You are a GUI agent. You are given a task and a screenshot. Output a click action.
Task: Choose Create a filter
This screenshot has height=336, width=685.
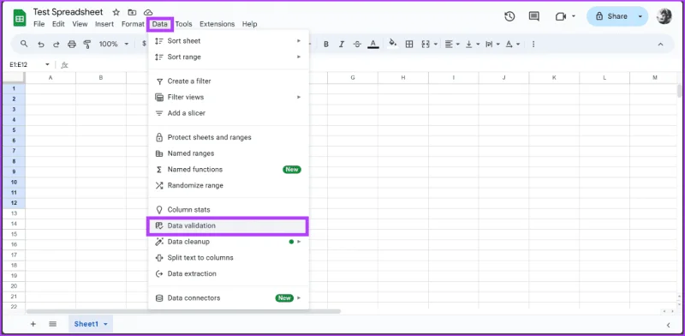(229, 81)
